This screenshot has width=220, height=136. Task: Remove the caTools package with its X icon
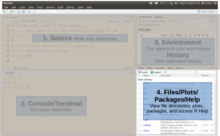click(212, 125)
